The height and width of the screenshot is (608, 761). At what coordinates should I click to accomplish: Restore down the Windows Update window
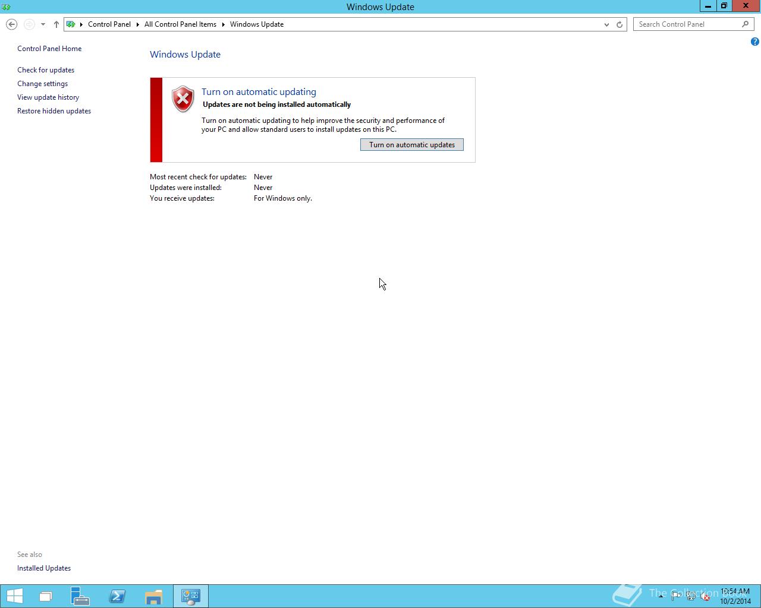pos(724,6)
